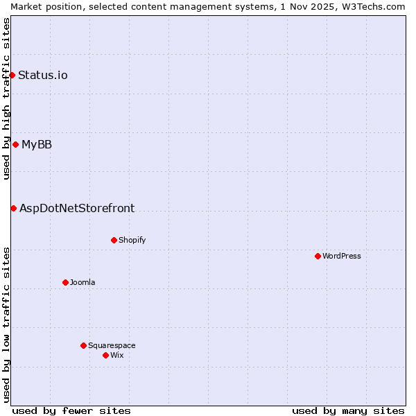Viewport: 416px width, 416px height.
Task: Click the Status.io text label
Action: point(43,75)
